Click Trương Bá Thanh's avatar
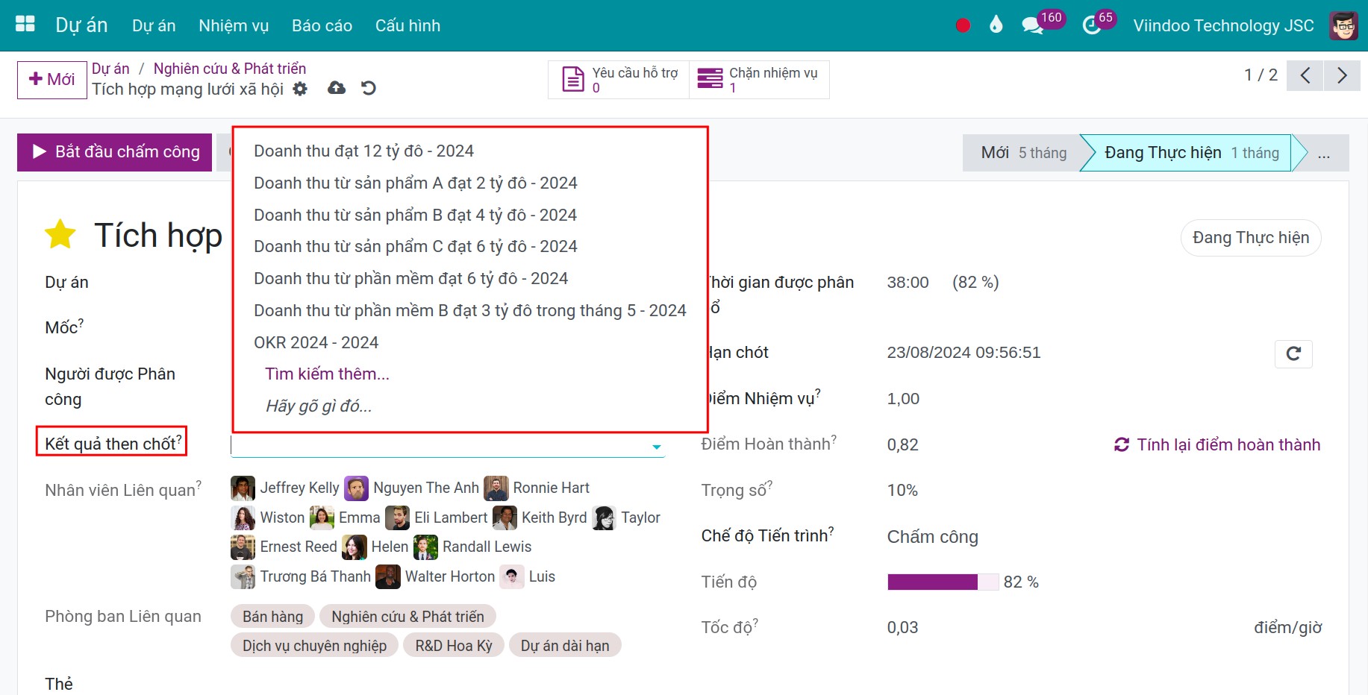This screenshot has height=695, width=1368. pyautogui.click(x=243, y=576)
